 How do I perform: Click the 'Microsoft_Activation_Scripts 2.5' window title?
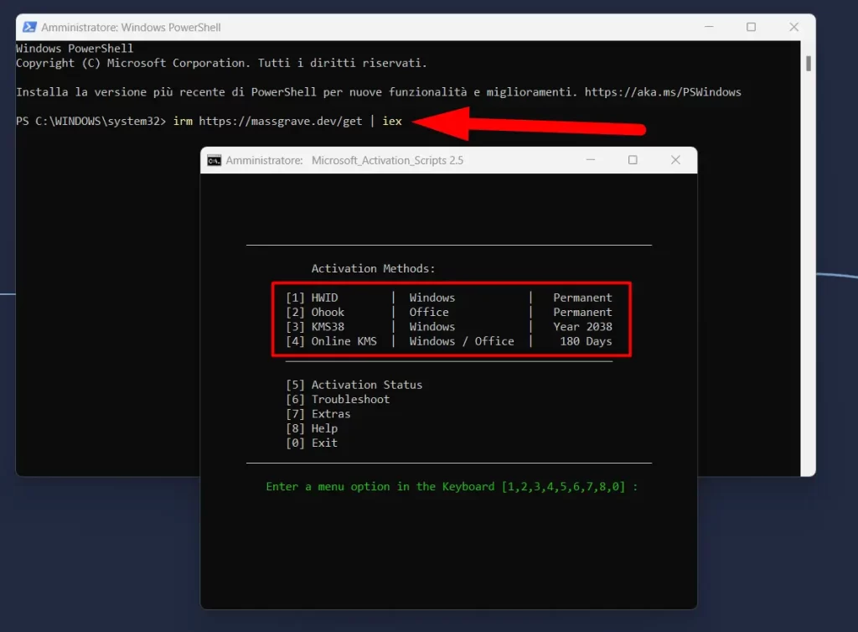pos(387,160)
